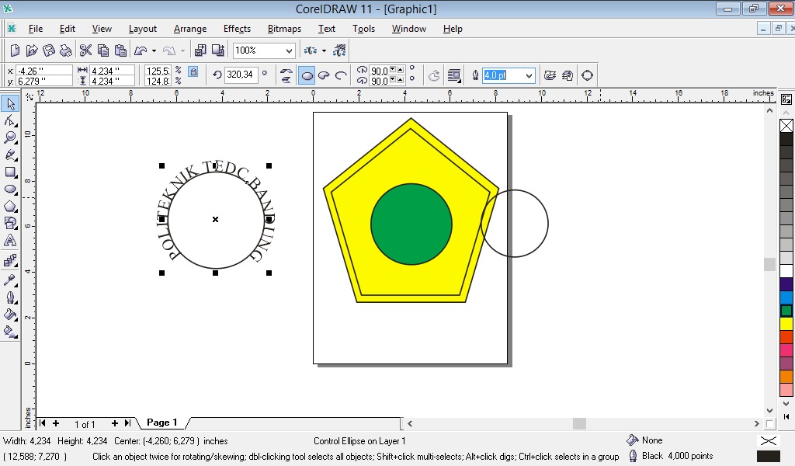Open the Bitmaps menu

click(284, 29)
